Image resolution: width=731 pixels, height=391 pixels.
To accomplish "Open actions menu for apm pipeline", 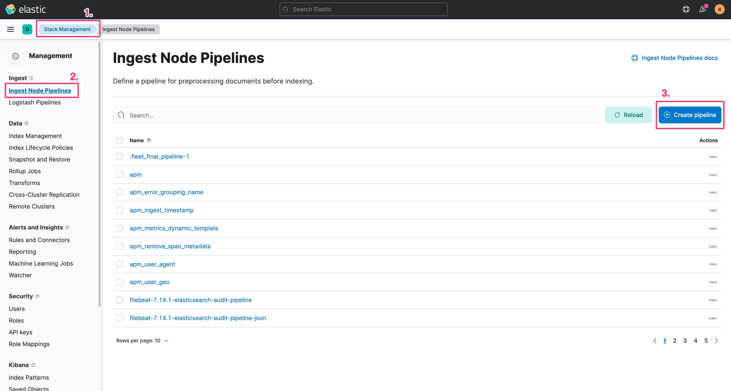I will pos(713,175).
